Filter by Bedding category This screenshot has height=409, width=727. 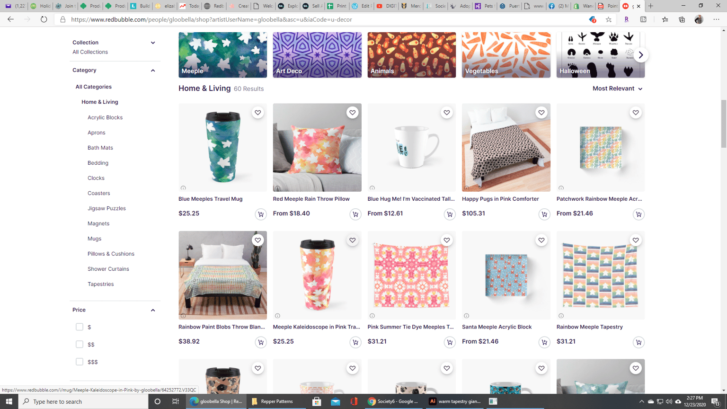[98, 163]
